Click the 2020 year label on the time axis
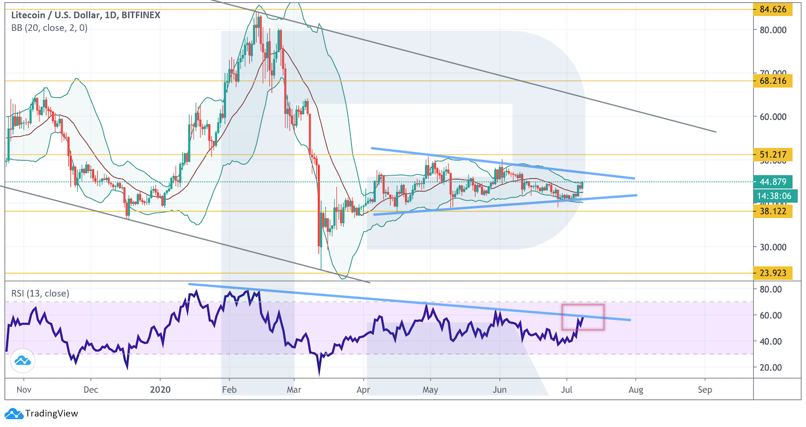Image resolution: width=806 pixels, height=427 pixels. coord(160,390)
